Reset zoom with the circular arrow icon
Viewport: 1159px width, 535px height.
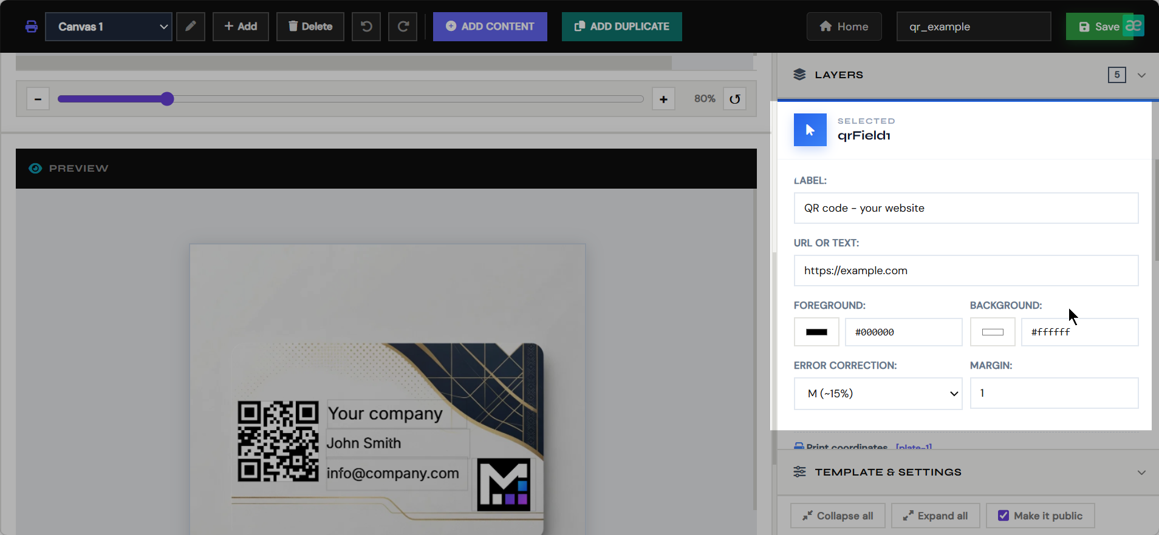click(735, 99)
